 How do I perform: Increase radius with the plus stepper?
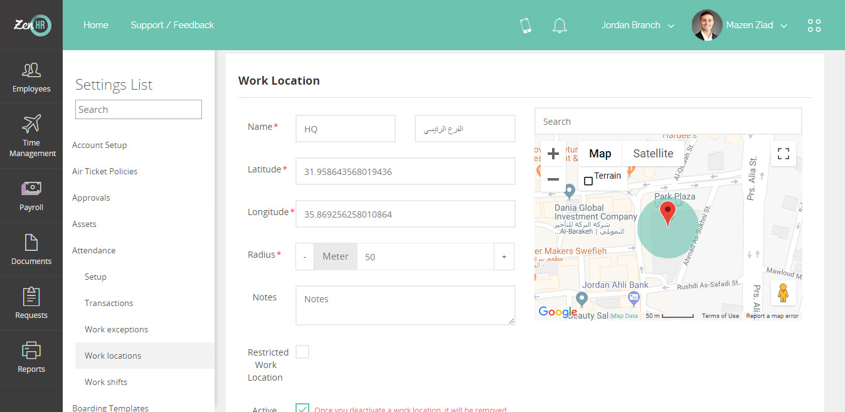pos(504,256)
